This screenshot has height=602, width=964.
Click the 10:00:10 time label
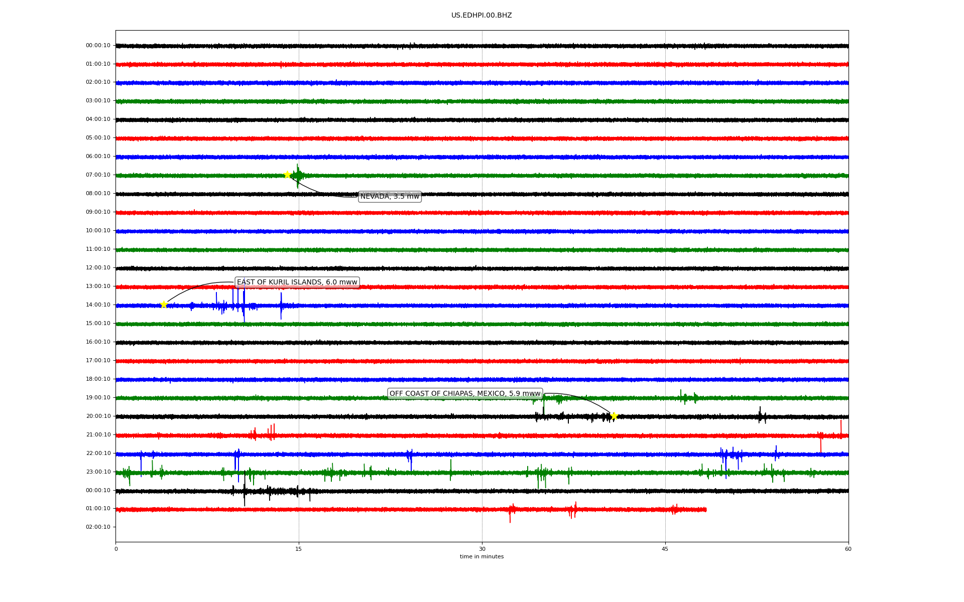98,231
